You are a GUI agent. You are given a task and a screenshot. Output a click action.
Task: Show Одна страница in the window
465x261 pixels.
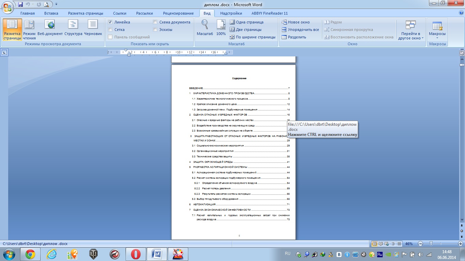point(246,22)
